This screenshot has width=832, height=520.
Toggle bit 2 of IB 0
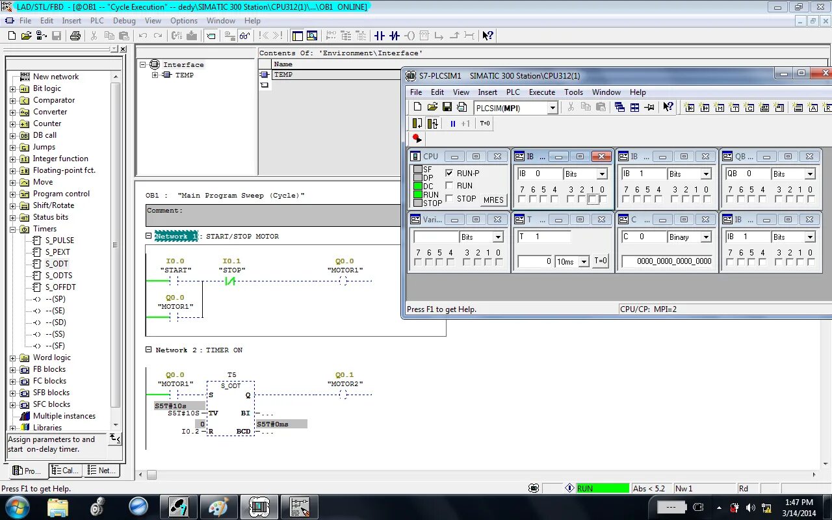582,199
